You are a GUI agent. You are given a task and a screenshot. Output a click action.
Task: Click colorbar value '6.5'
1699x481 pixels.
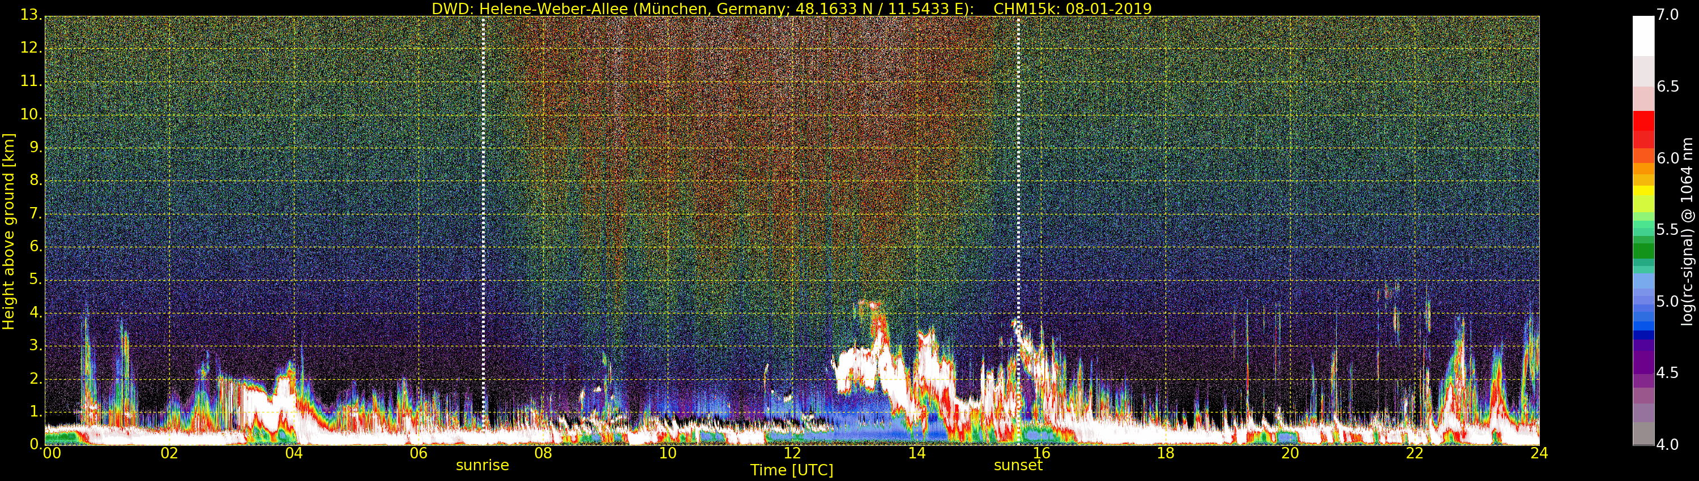point(1668,87)
